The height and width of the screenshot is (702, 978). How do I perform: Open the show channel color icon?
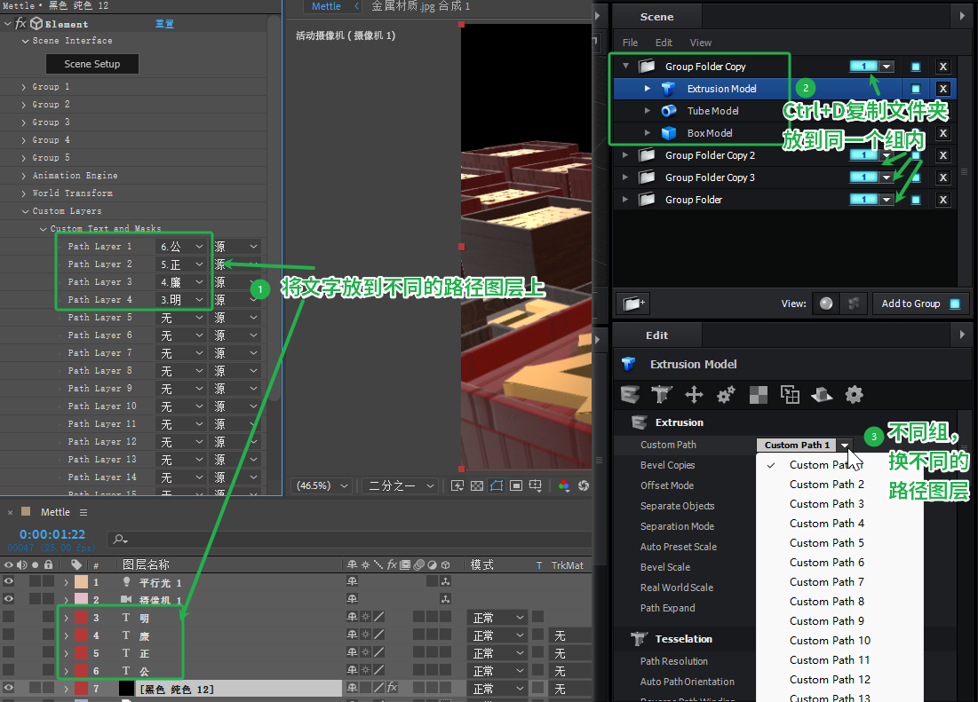[564, 485]
